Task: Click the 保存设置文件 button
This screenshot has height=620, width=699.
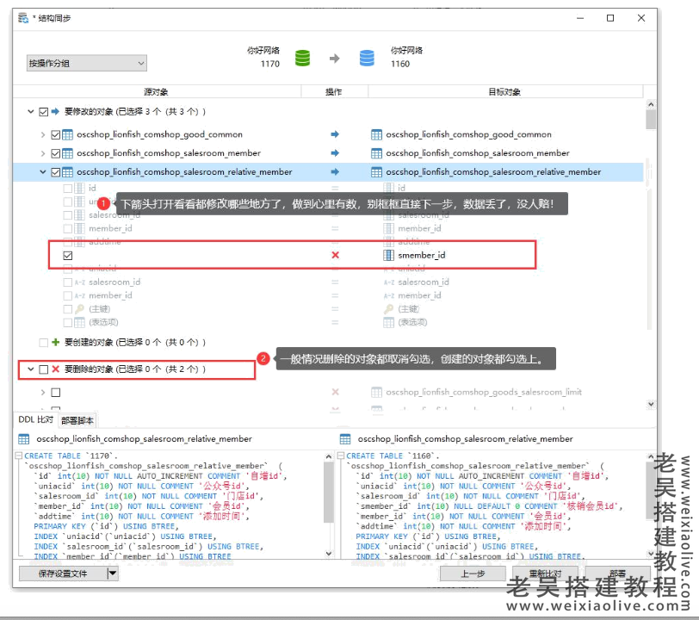Action: tap(63, 573)
